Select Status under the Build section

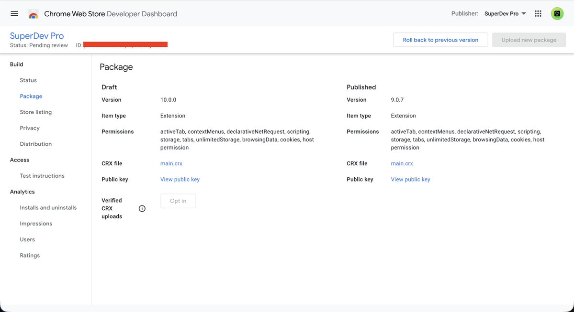28,80
